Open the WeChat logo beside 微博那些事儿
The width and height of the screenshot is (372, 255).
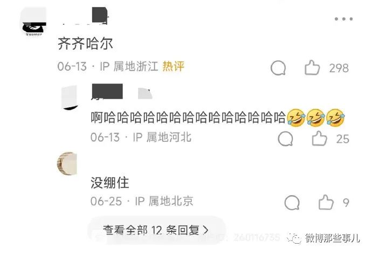click(294, 238)
